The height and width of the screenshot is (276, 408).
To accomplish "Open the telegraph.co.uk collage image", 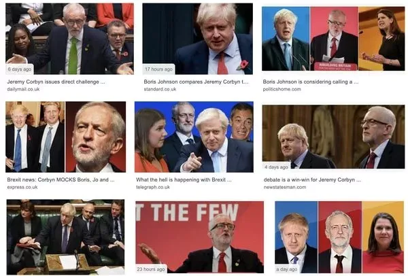I will [x=194, y=137].
